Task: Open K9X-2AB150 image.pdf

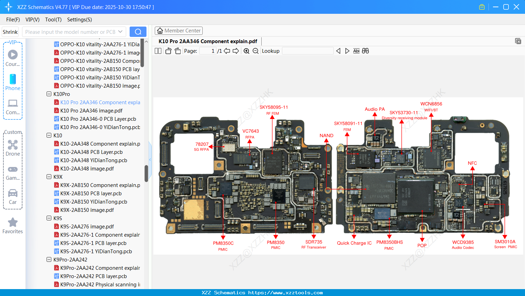Action: click(87, 210)
